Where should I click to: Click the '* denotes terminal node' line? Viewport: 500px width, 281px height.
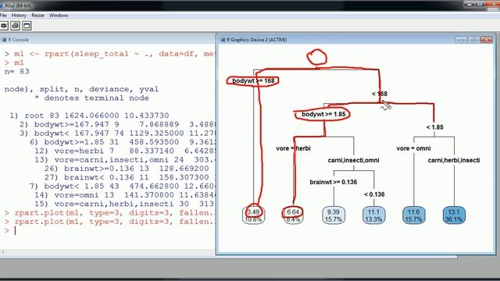(x=91, y=98)
